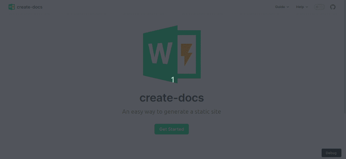
Task: Open the GitHub repository icon
Action: pyautogui.click(x=333, y=7)
